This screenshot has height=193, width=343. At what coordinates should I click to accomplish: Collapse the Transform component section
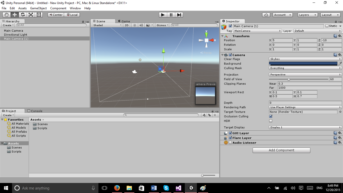point(222,36)
